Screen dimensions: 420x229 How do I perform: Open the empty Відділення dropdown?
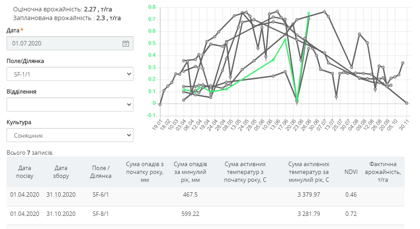[x=70, y=105]
